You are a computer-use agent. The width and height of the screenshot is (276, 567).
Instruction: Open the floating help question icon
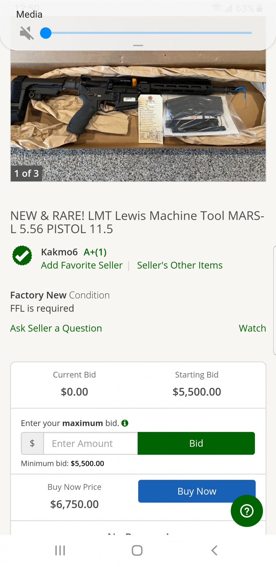pos(247,511)
